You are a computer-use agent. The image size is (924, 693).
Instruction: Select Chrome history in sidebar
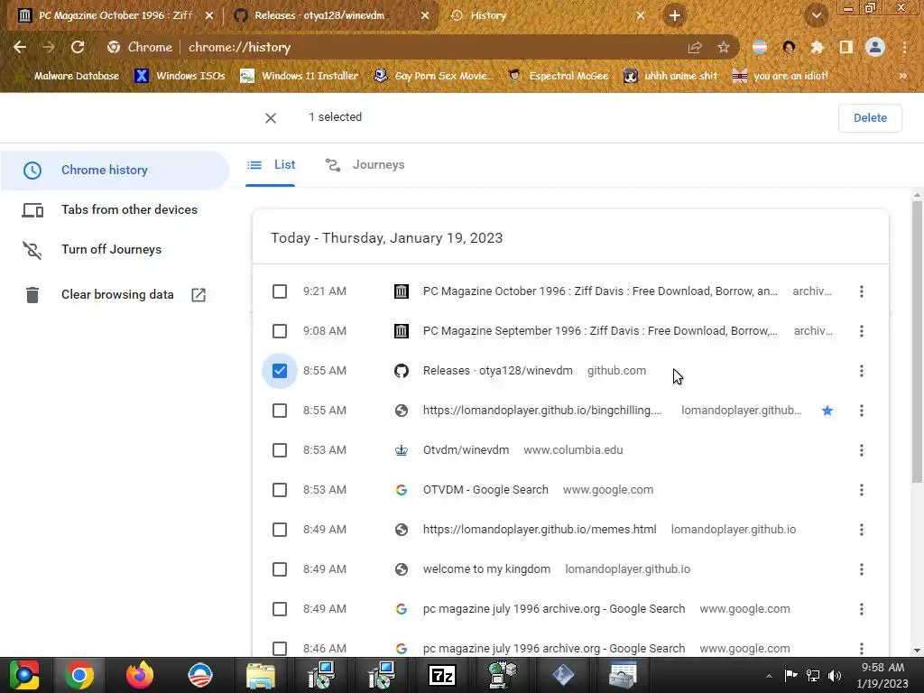point(115,171)
